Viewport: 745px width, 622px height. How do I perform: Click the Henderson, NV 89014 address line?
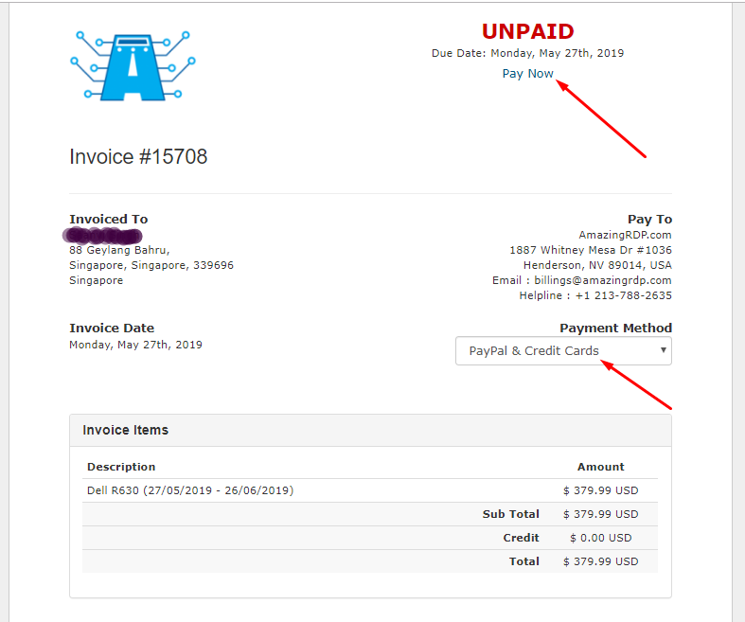pos(597,265)
